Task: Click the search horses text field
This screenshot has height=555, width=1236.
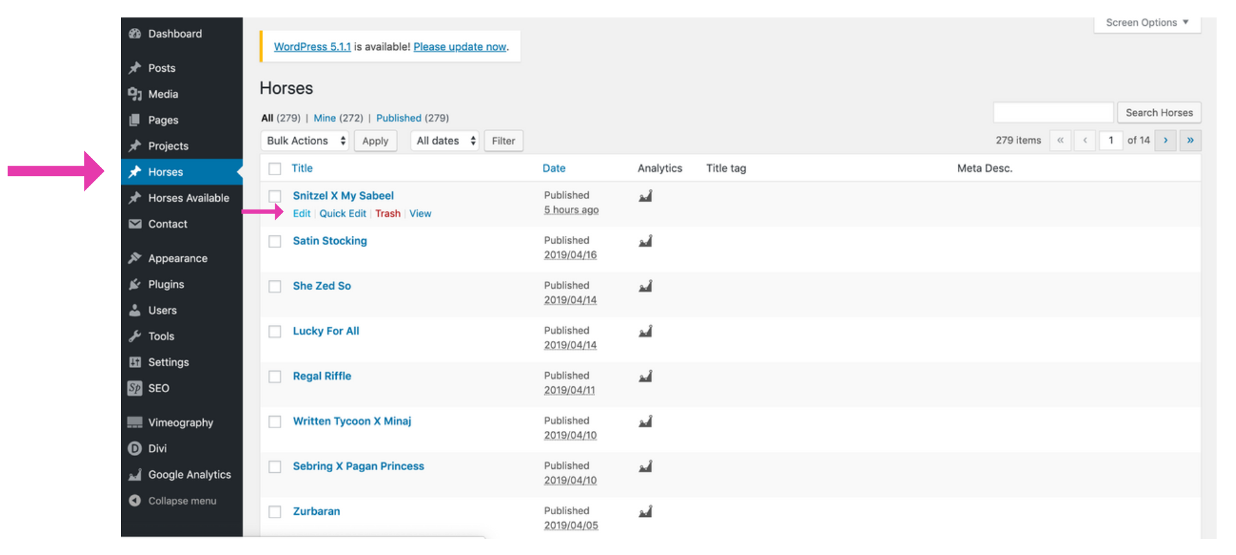Action: [x=1052, y=113]
